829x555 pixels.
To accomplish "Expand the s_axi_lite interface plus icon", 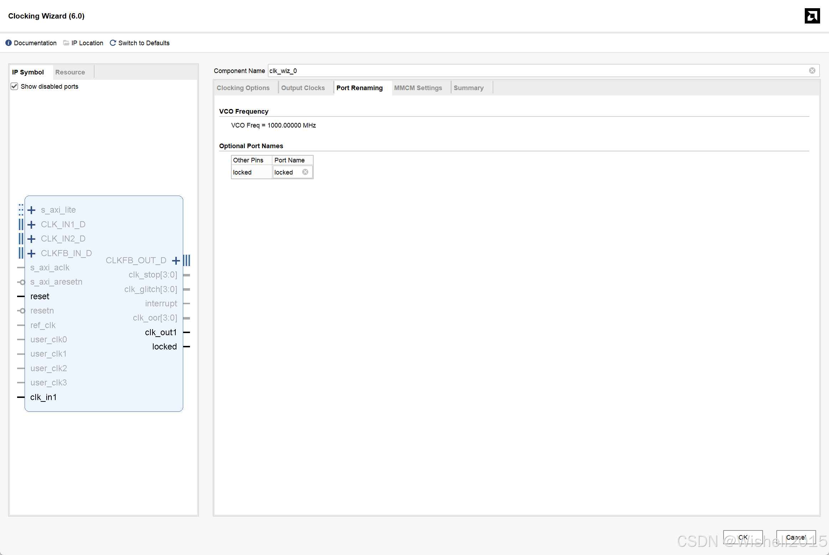I will tap(31, 210).
